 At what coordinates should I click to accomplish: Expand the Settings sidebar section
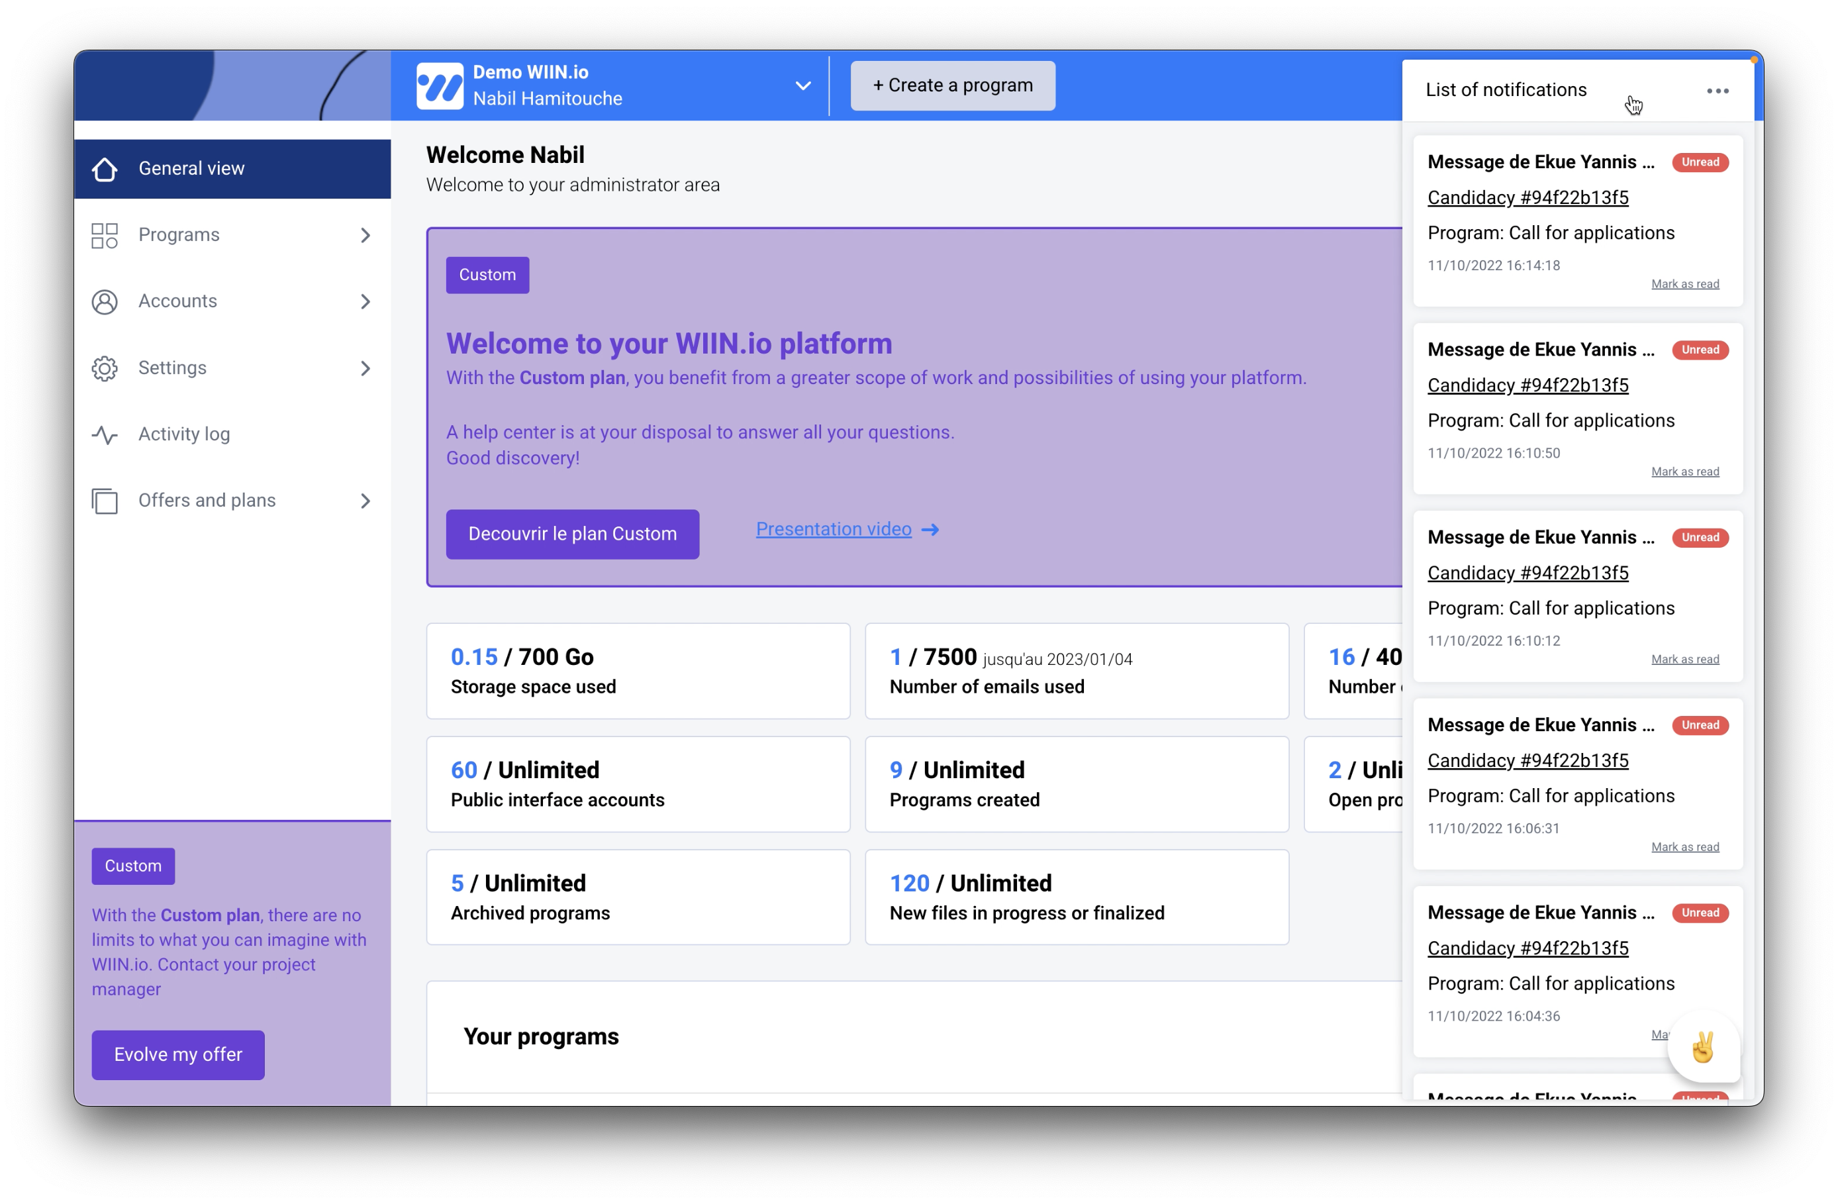pos(365,368)
